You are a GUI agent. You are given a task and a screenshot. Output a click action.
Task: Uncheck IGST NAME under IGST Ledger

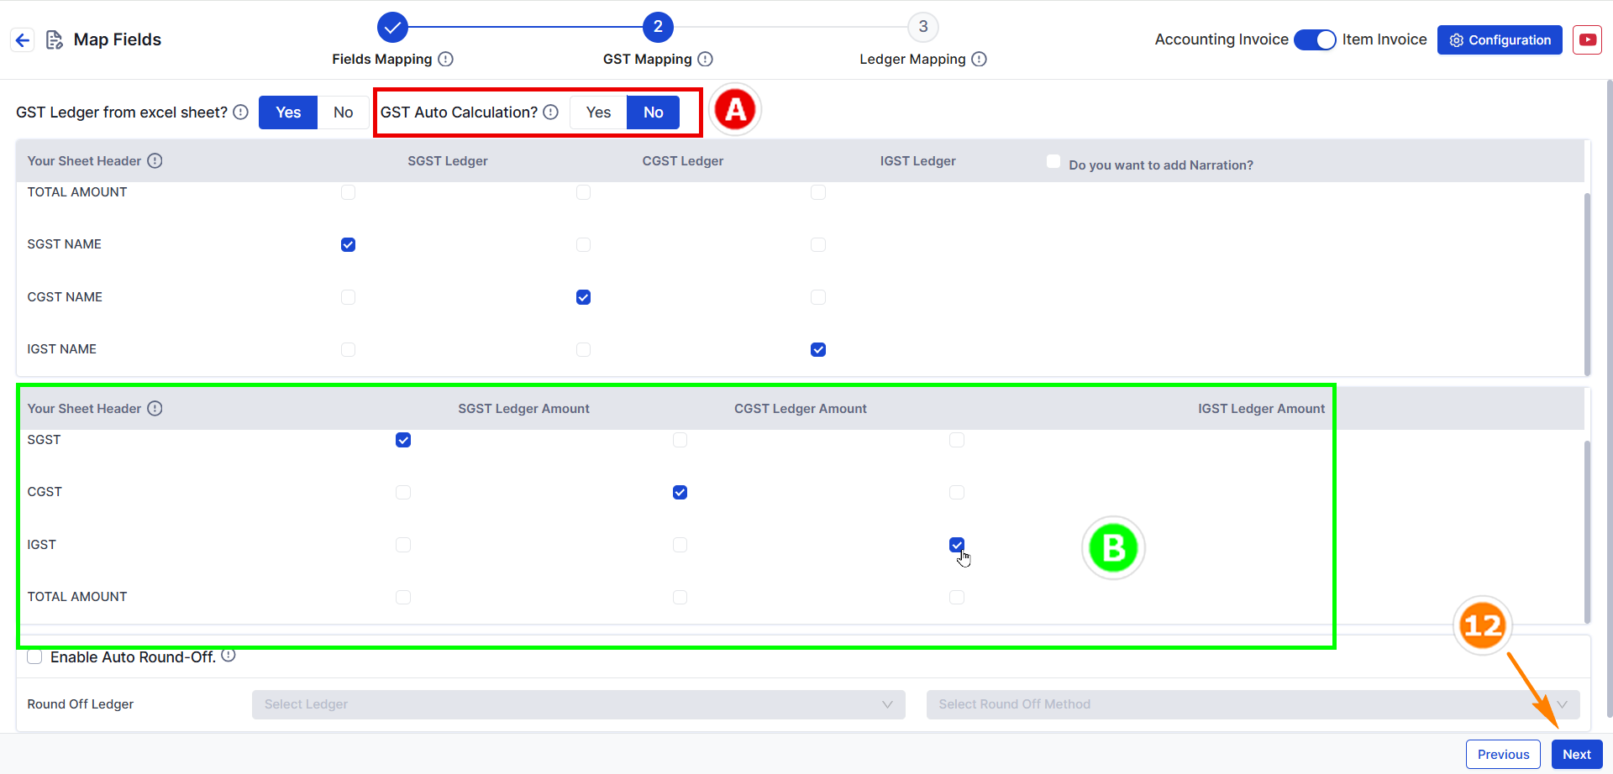818,349
